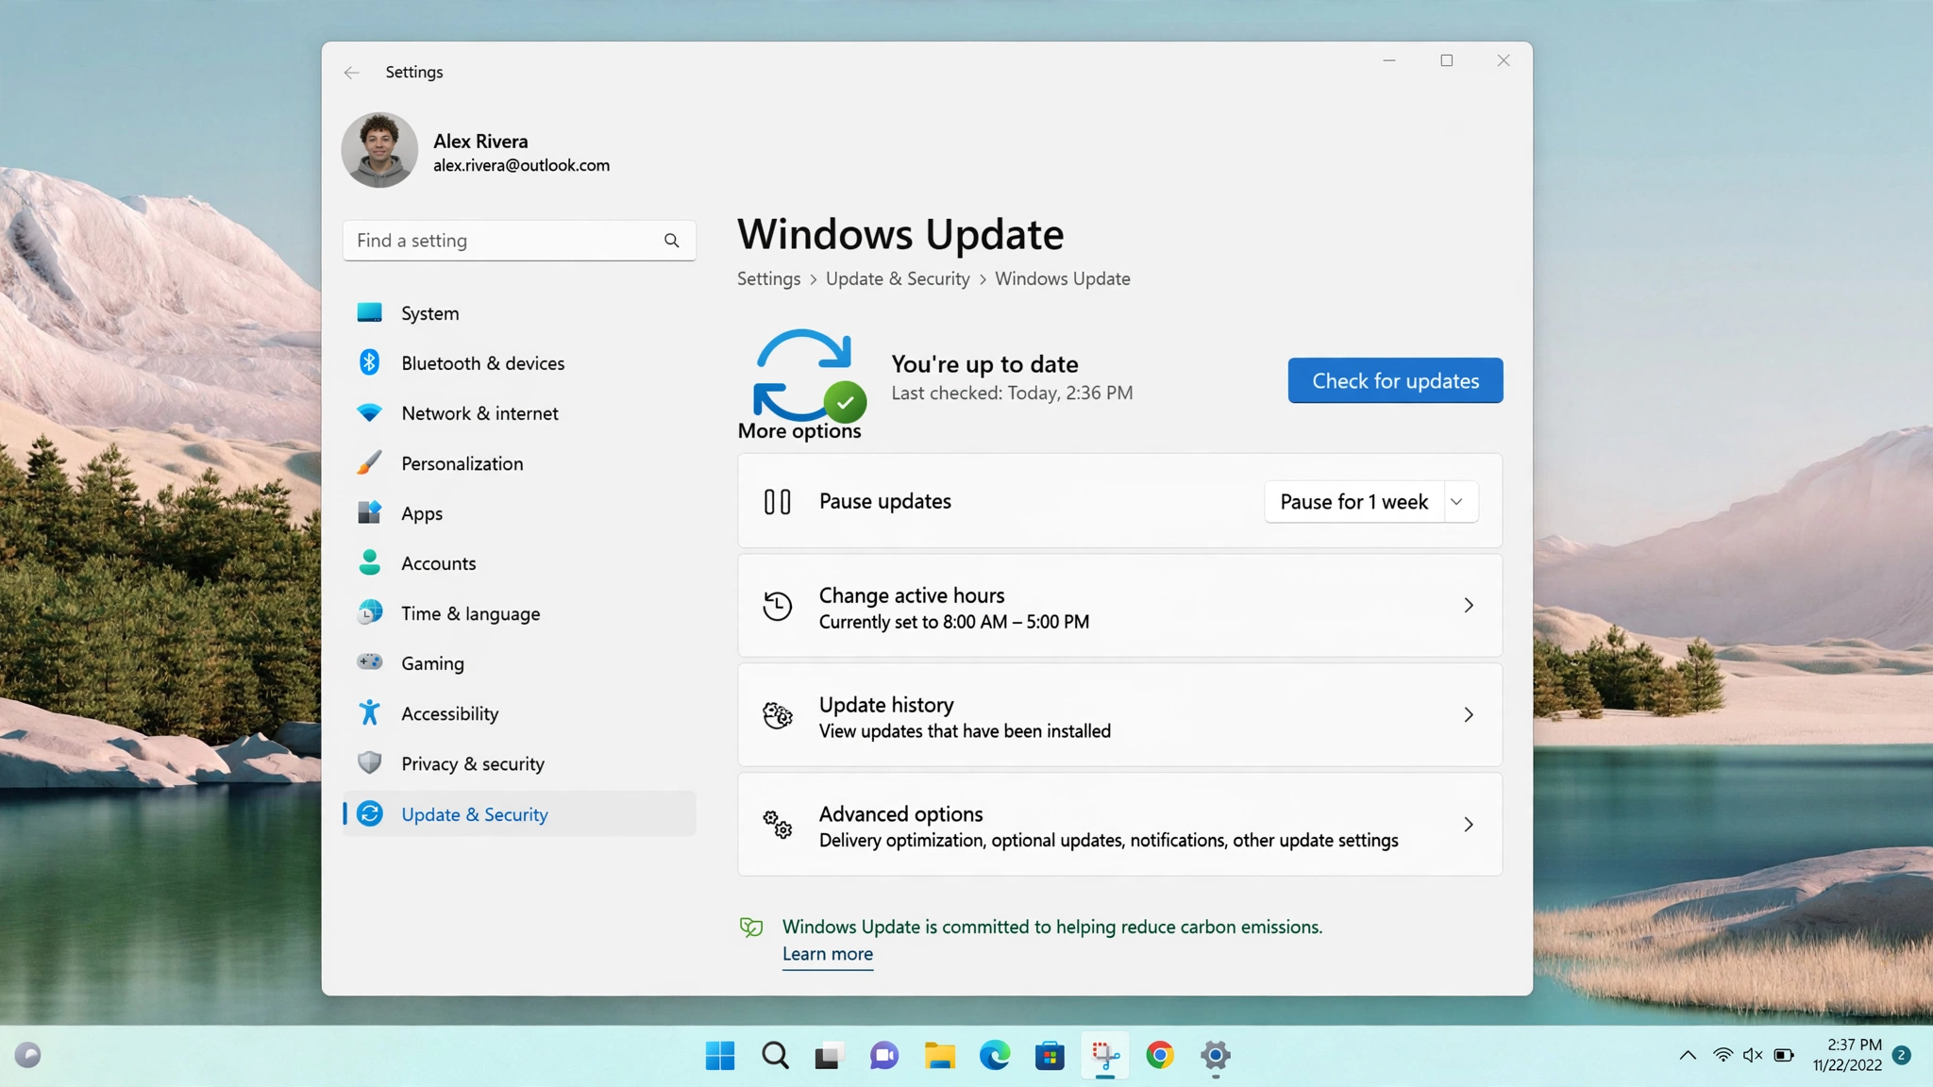This screenshot has height=1087, width=1933.
Task: Open the Personalization category
Action: coord(519,463)
